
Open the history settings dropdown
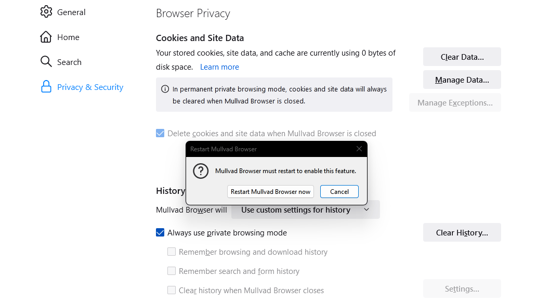(306, 210)
